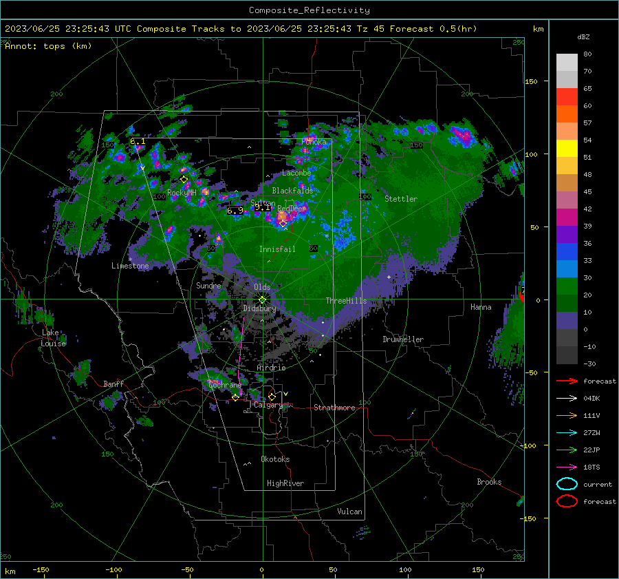
Task: Click the Drumheller city label
Action: (403, 339)
